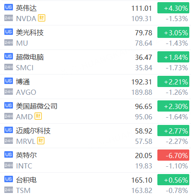The width and height of the screenshot is (191, 196).
Task: Open the 美光科技 stock row
Action: [x=95, y=37]
